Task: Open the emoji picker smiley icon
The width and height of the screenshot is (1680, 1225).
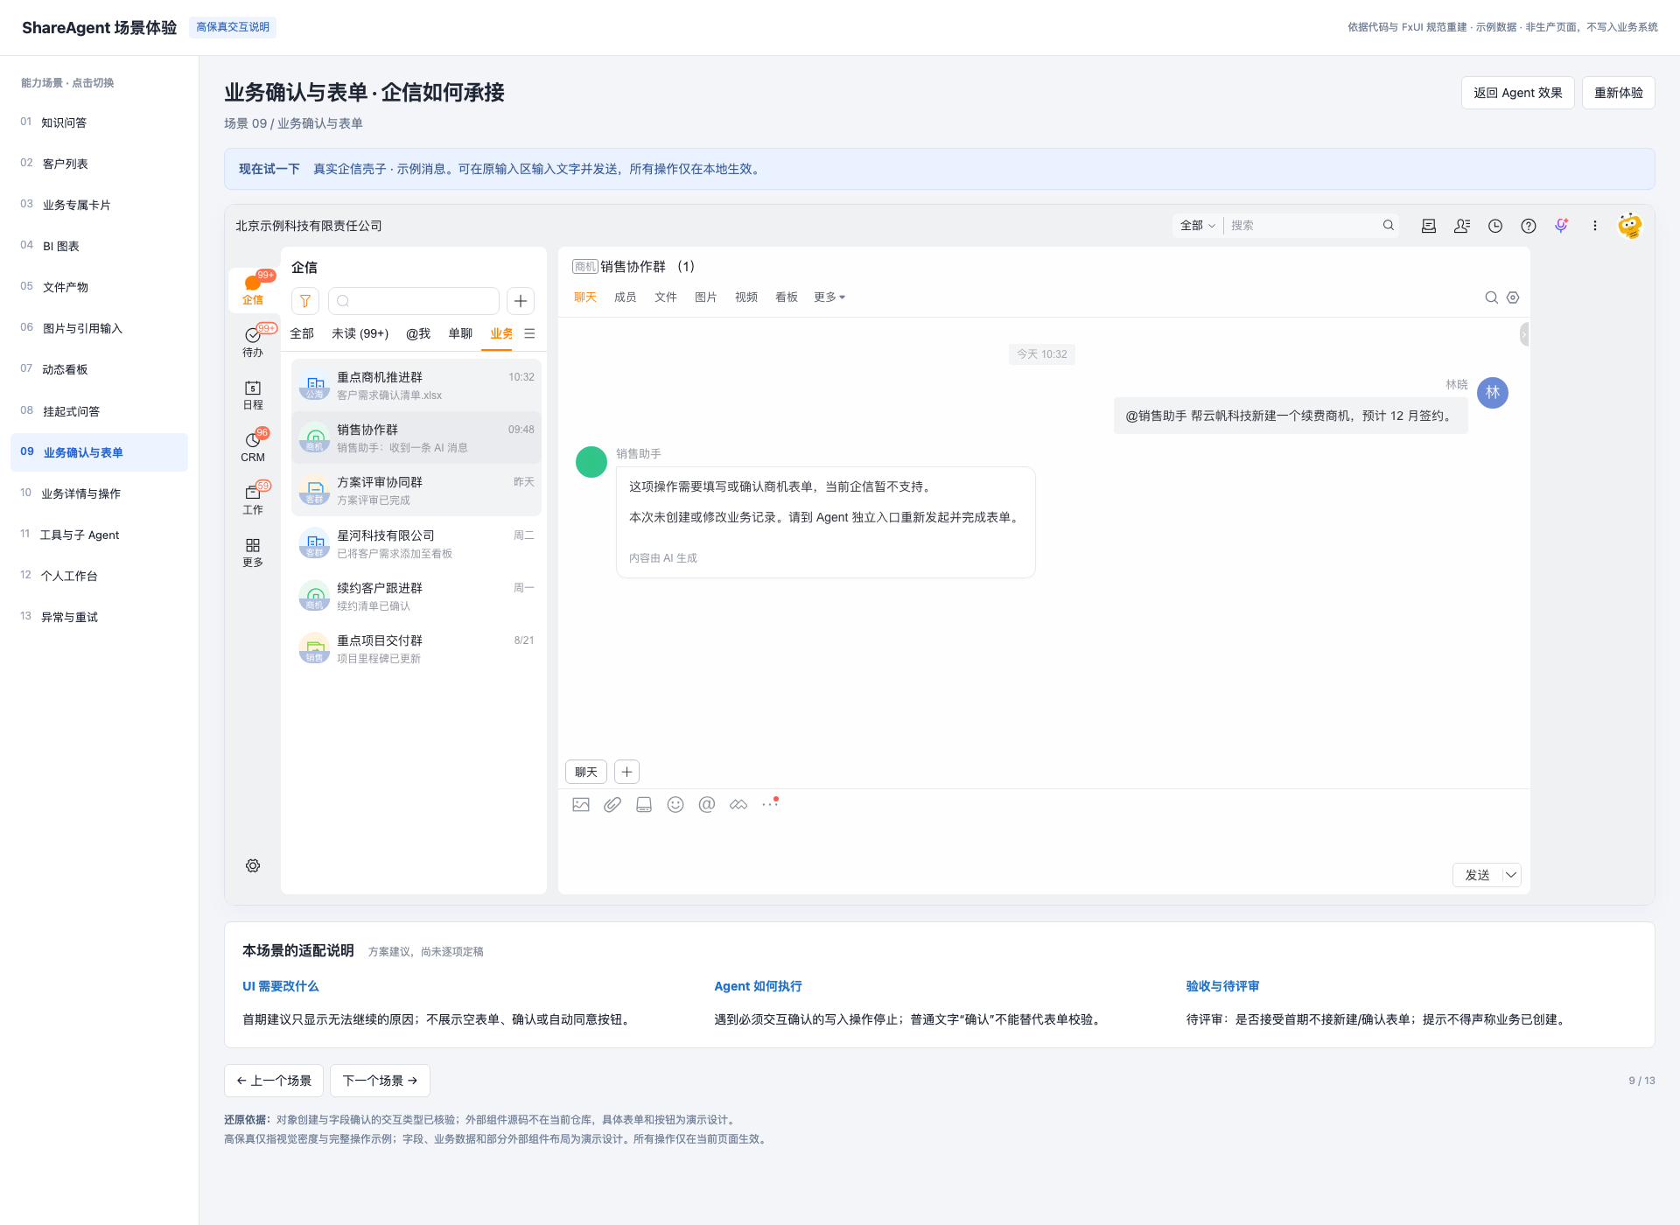Action: point(675,804)
